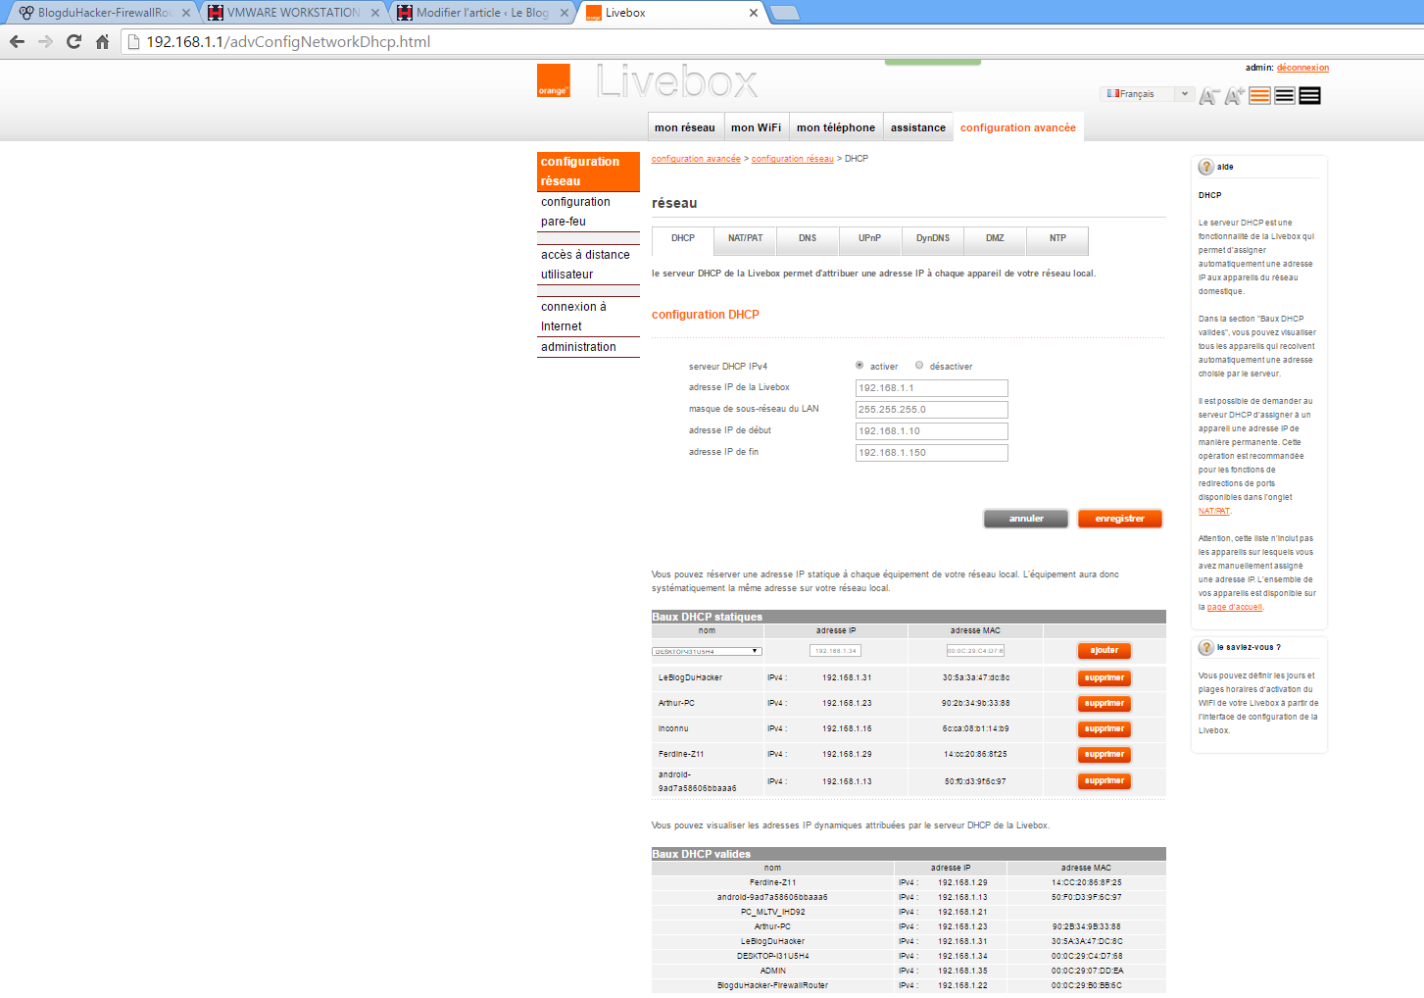Switch to the VMWARE WORKSTATION browser tab
The height and width of the screenshot is (998, 1424).
coord(292,13)
